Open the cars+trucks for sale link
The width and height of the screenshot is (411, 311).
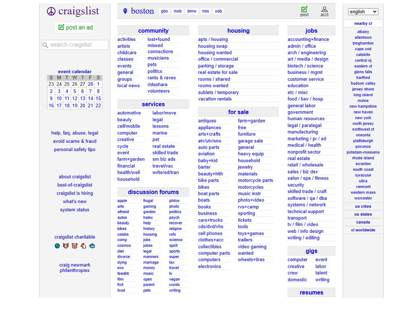210,220
